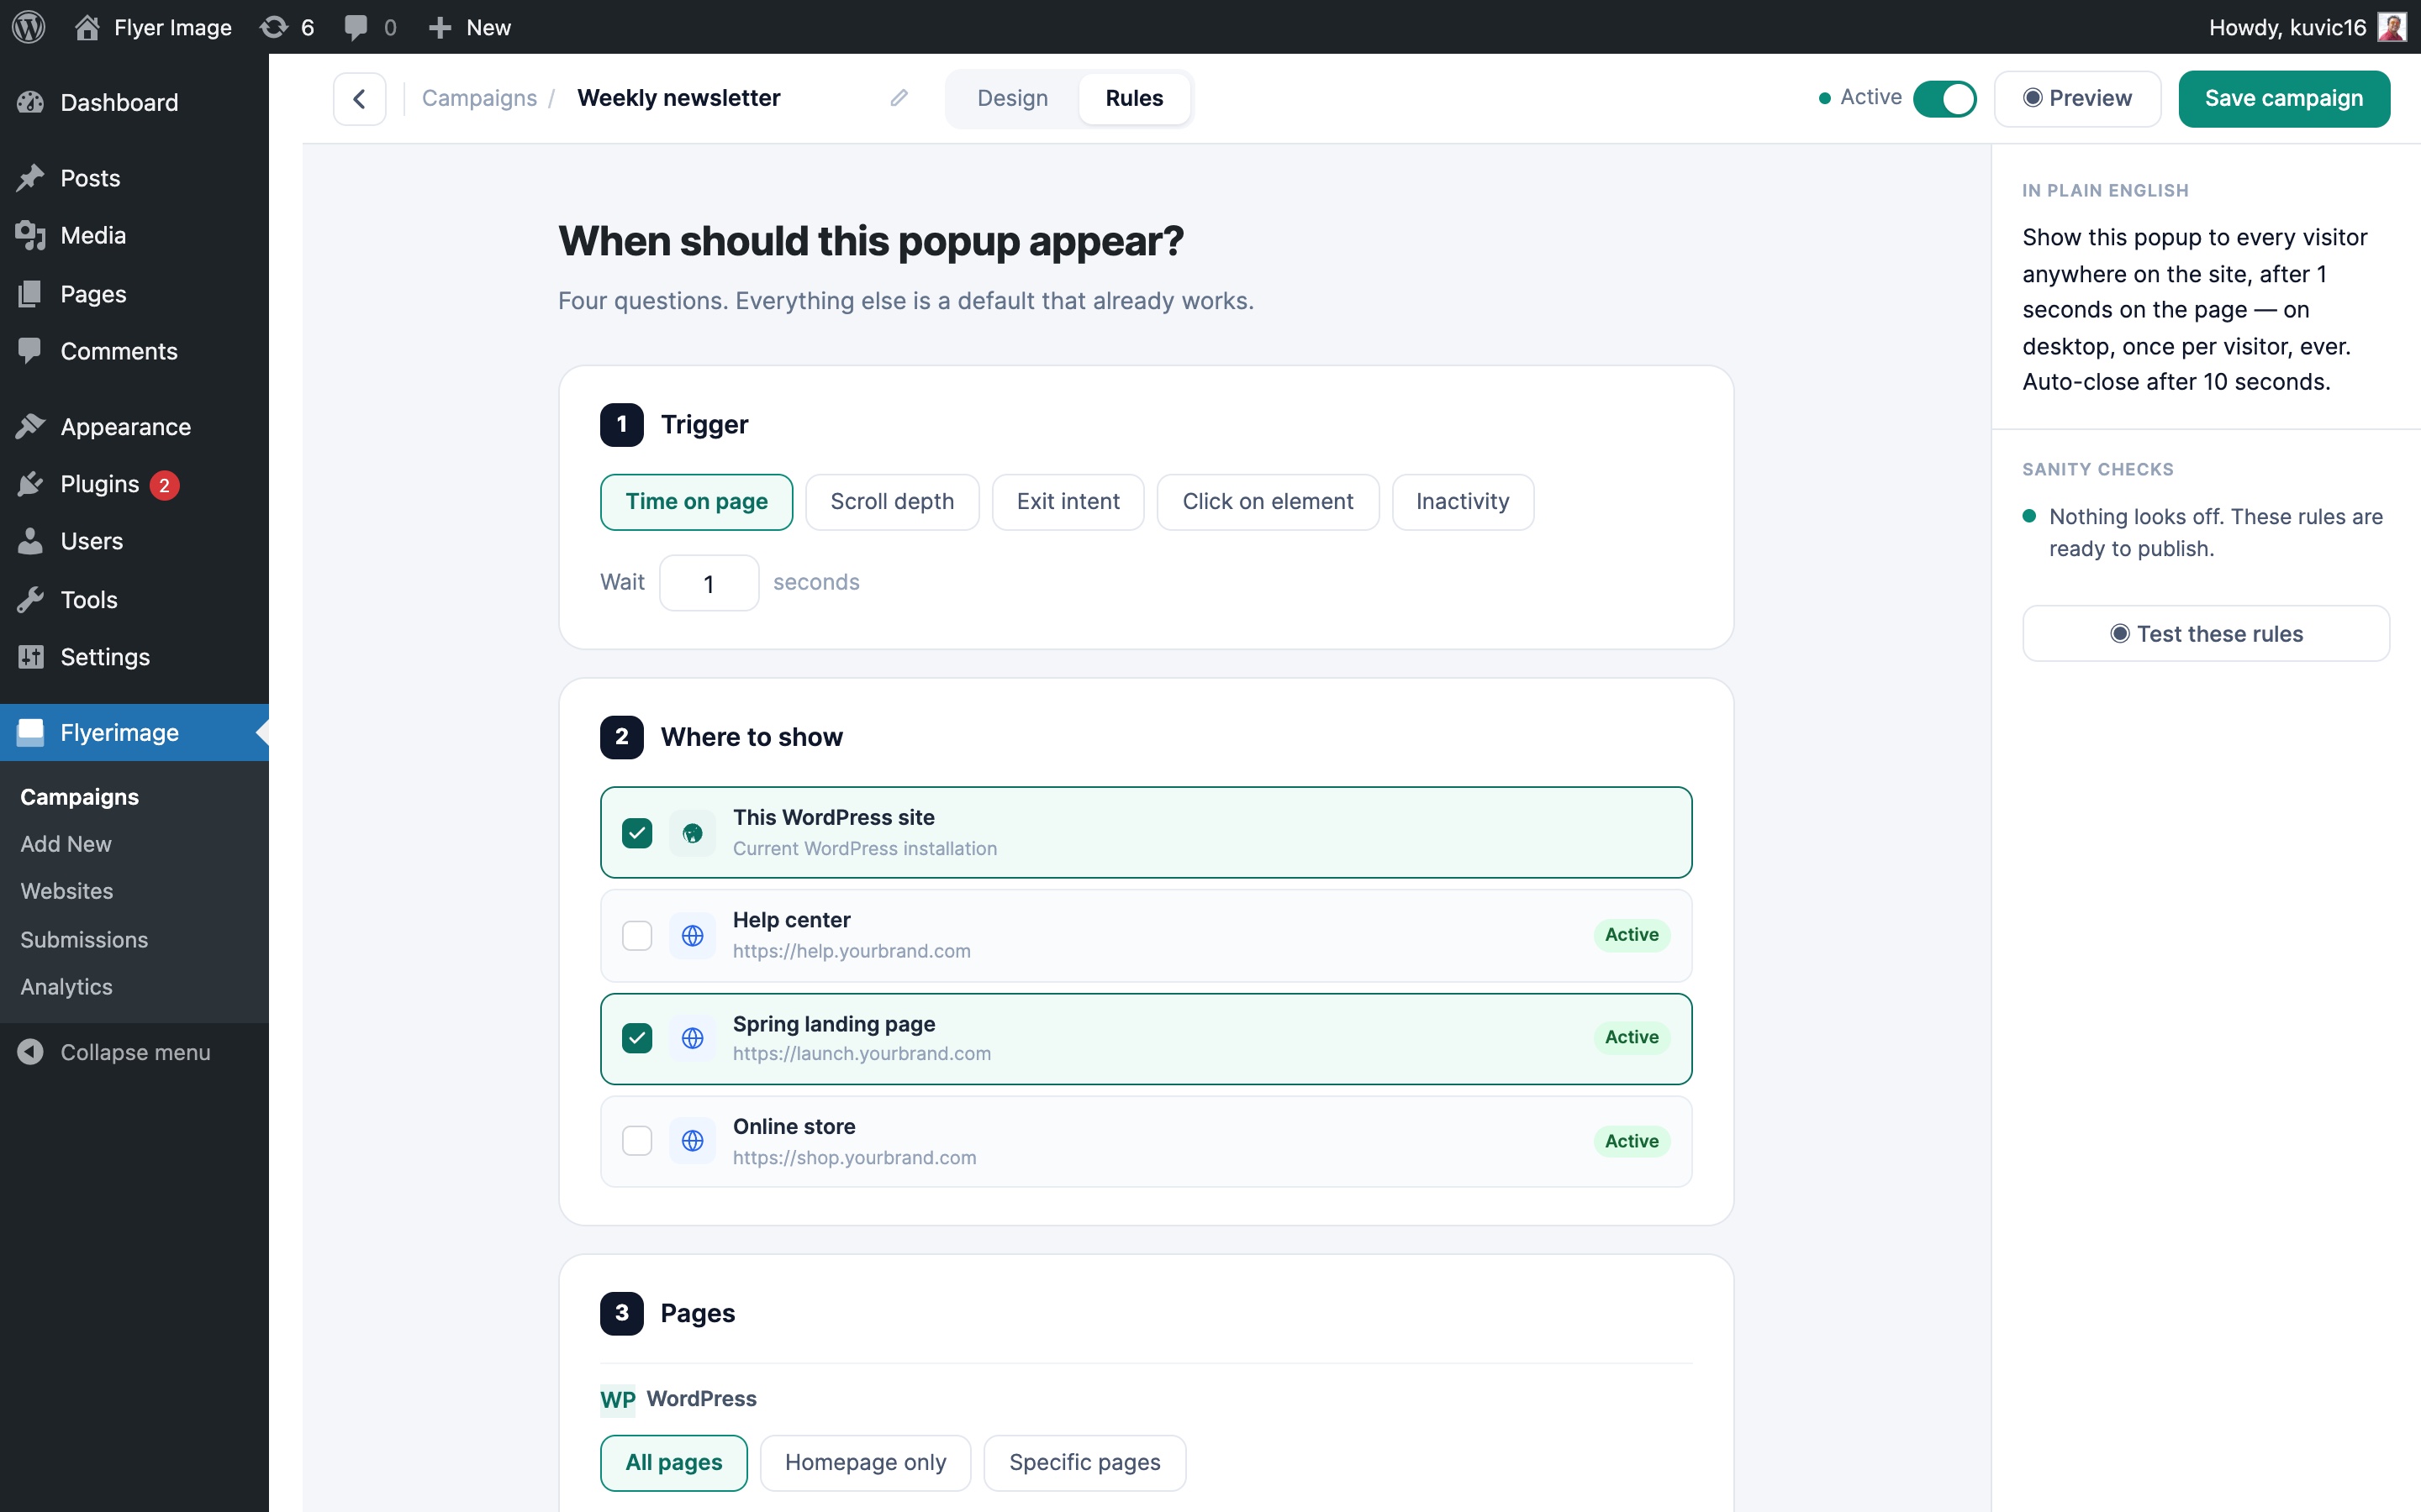Image resolution: width=2421 pixels, height=1512 pixels.
Task: Click Save campaign button
Action: click(x=2284, y=98)
